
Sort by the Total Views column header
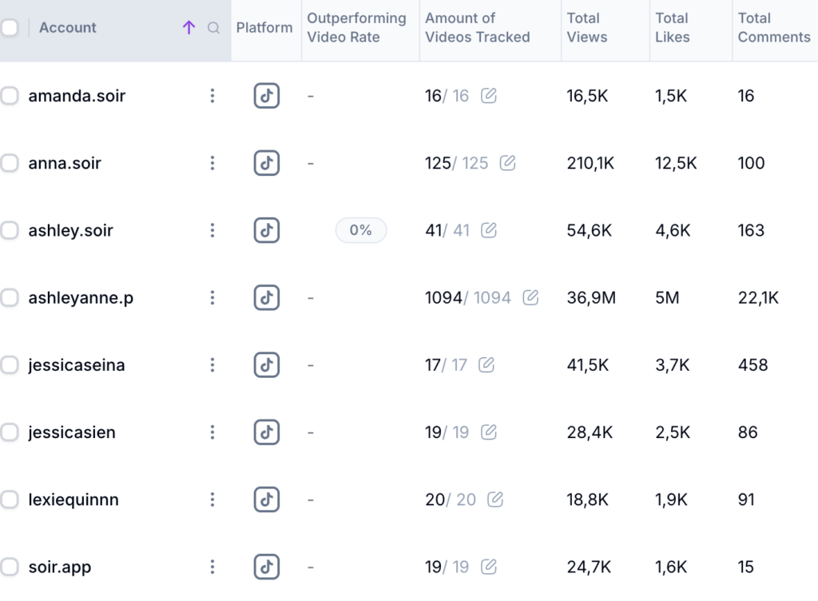pyautogui.click(x=587, y=28)
